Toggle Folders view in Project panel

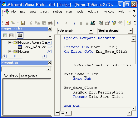20,35
